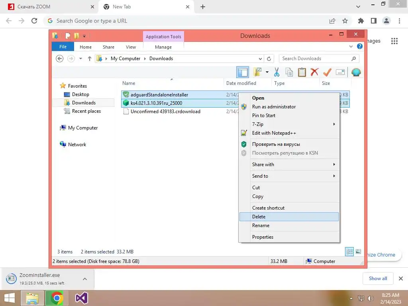Choose Cut in the context menu
408x306 pixels.
coord(289,187)
